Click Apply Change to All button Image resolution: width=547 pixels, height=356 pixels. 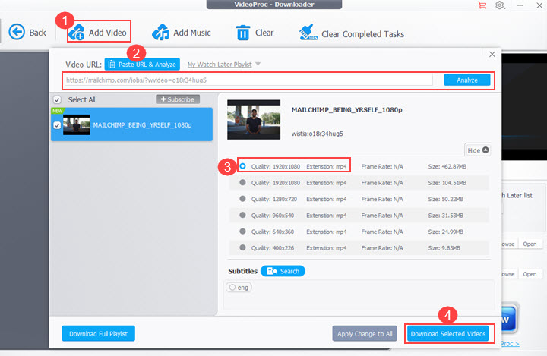pyautogui.click(x=365, y=334)
